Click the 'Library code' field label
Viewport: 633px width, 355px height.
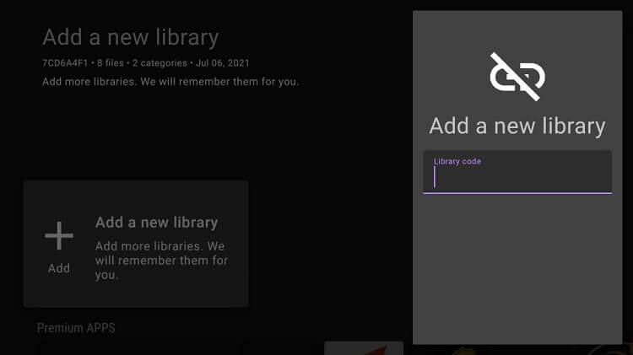point(457,161)
